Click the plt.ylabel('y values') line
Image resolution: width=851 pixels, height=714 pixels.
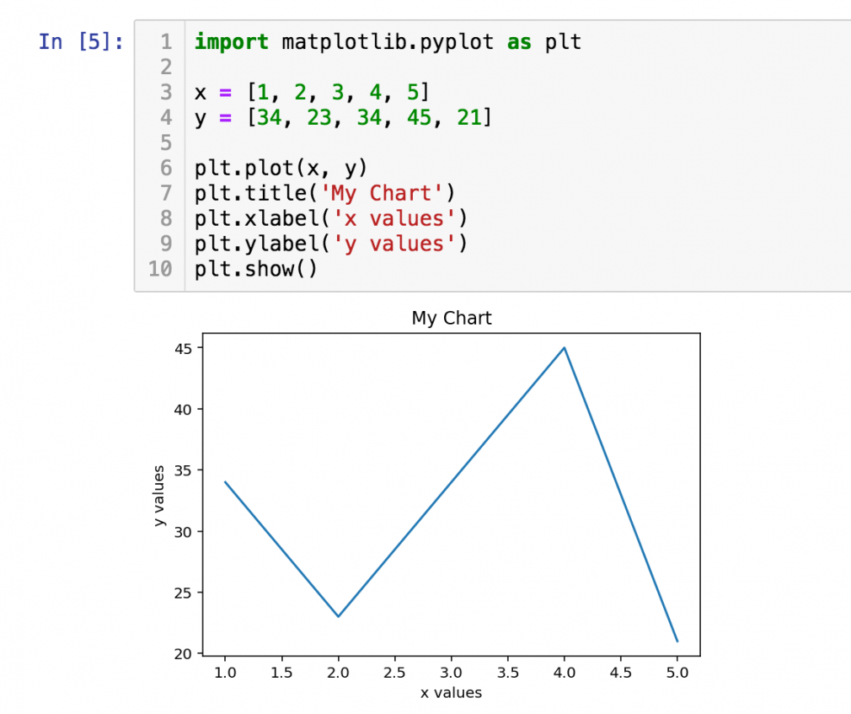pos(330,244)
